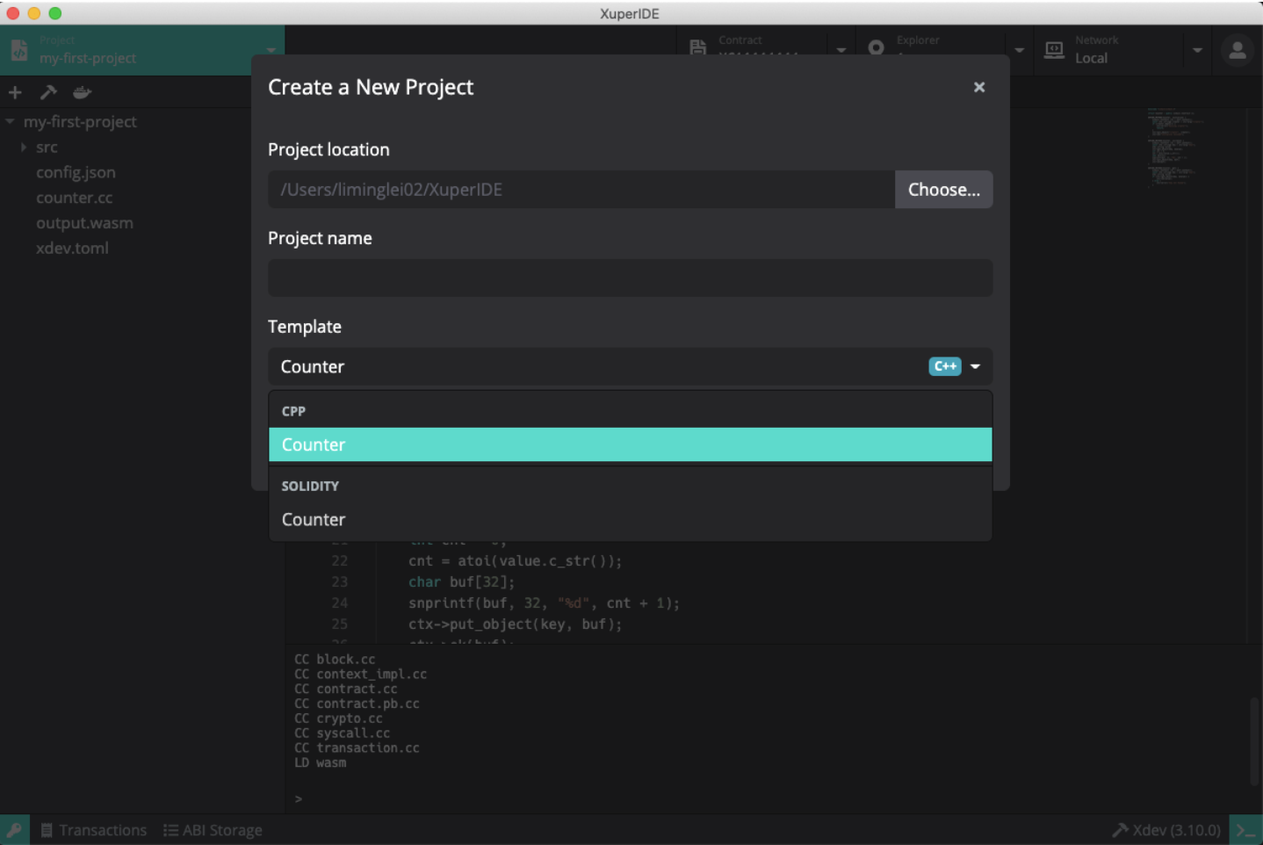
Task: Click the C++ badge in template field
Action: 945,366
